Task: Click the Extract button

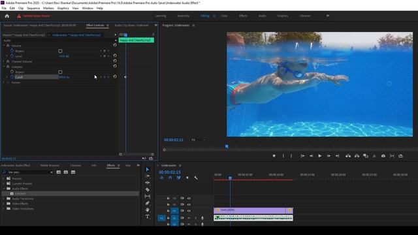Action: (357, 156)
